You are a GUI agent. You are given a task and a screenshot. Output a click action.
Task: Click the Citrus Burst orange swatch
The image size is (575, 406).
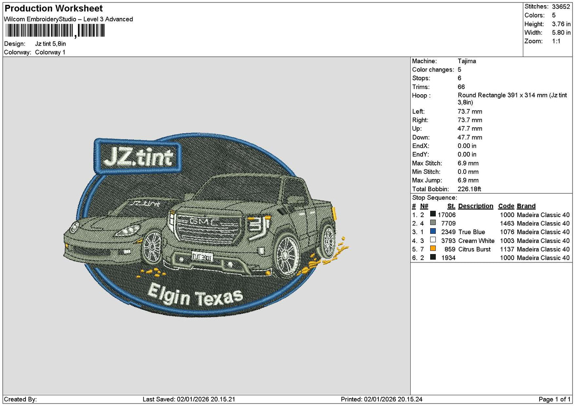coord(433,249)
